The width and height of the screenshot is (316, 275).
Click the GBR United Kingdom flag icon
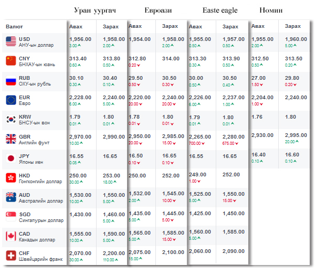click(10, 139)
